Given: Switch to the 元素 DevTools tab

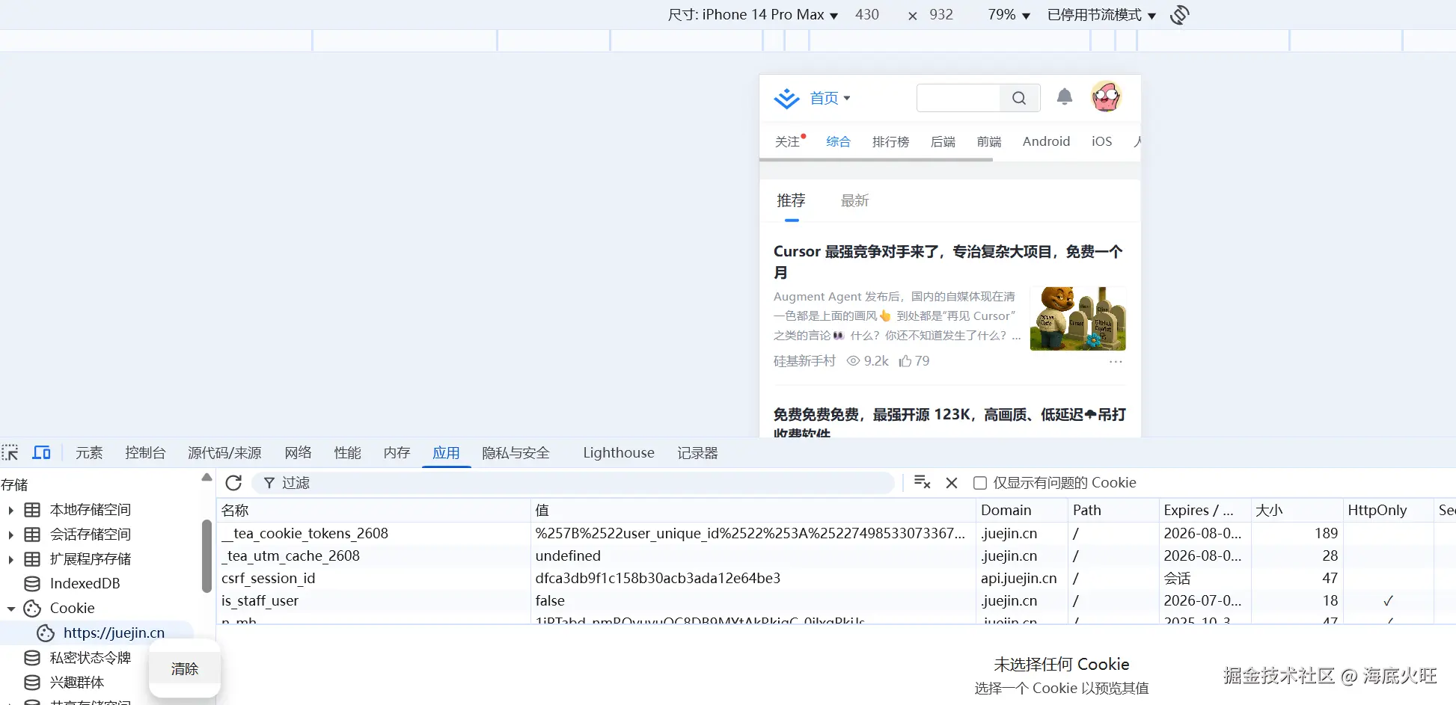Looking at the screenshot, I should [89, 453].
